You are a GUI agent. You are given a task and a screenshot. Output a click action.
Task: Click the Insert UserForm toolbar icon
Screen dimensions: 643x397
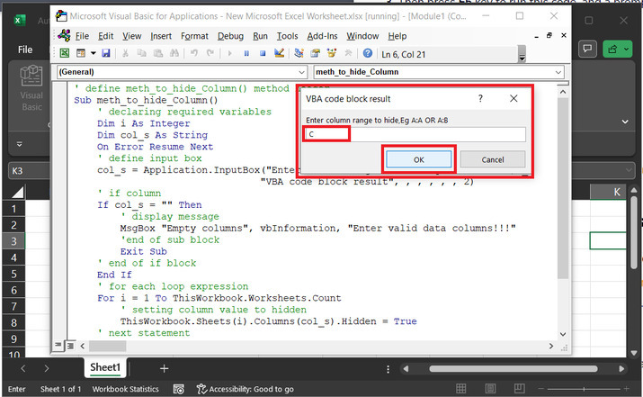click(81, 53)
